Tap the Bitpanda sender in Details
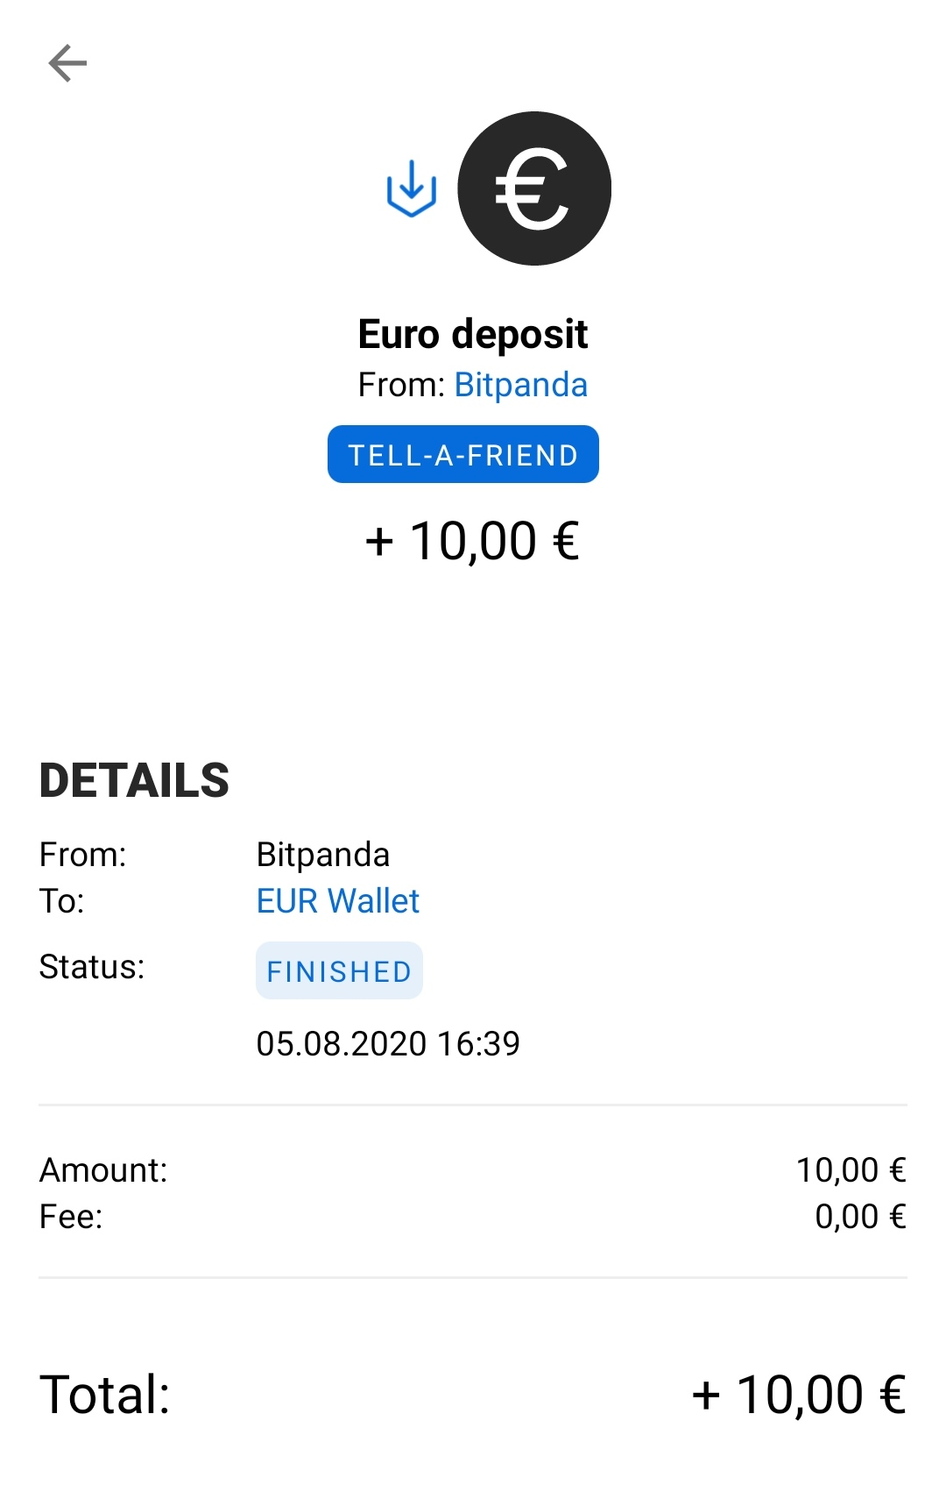Image resolution: width=946 pixels, height=1485 pixels. pos(322,855)
